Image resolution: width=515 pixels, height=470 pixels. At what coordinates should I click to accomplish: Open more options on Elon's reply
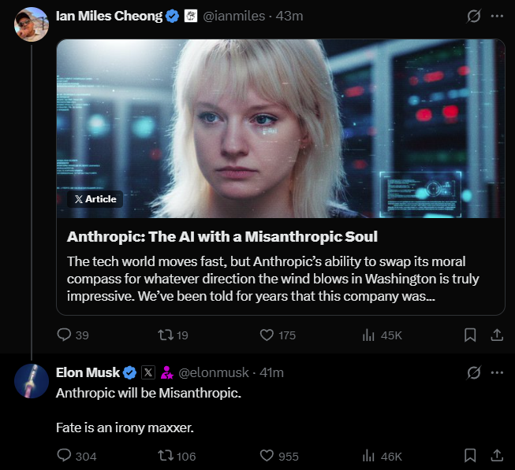point(497,372)
